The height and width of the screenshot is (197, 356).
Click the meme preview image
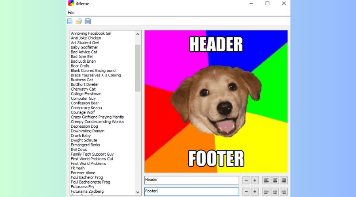tap(216, 102)
